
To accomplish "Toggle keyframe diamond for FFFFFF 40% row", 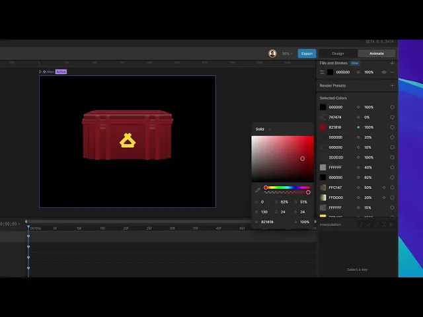I will point(358,167).
